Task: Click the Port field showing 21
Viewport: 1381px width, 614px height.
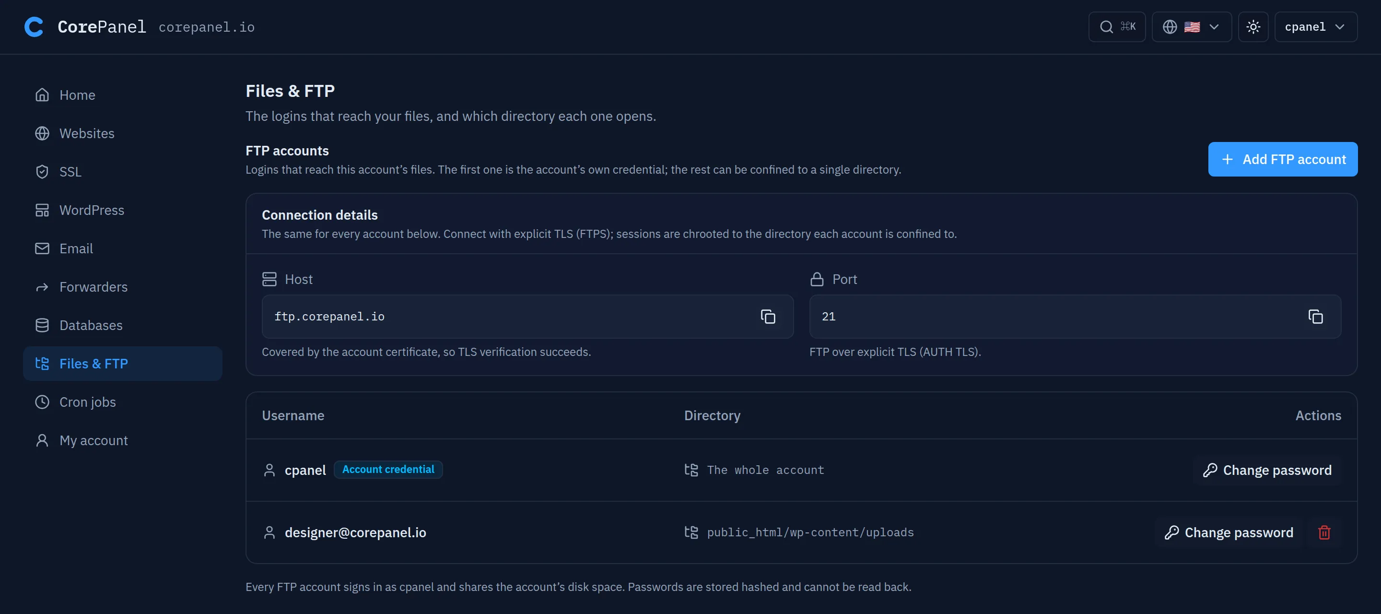Action: point(1075,317)
